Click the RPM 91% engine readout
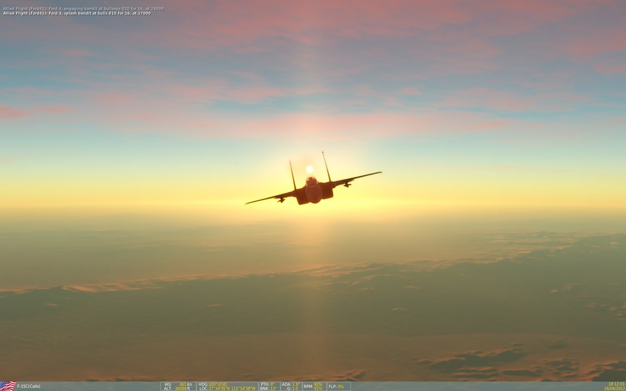626x391 pixels. point(313,387)
